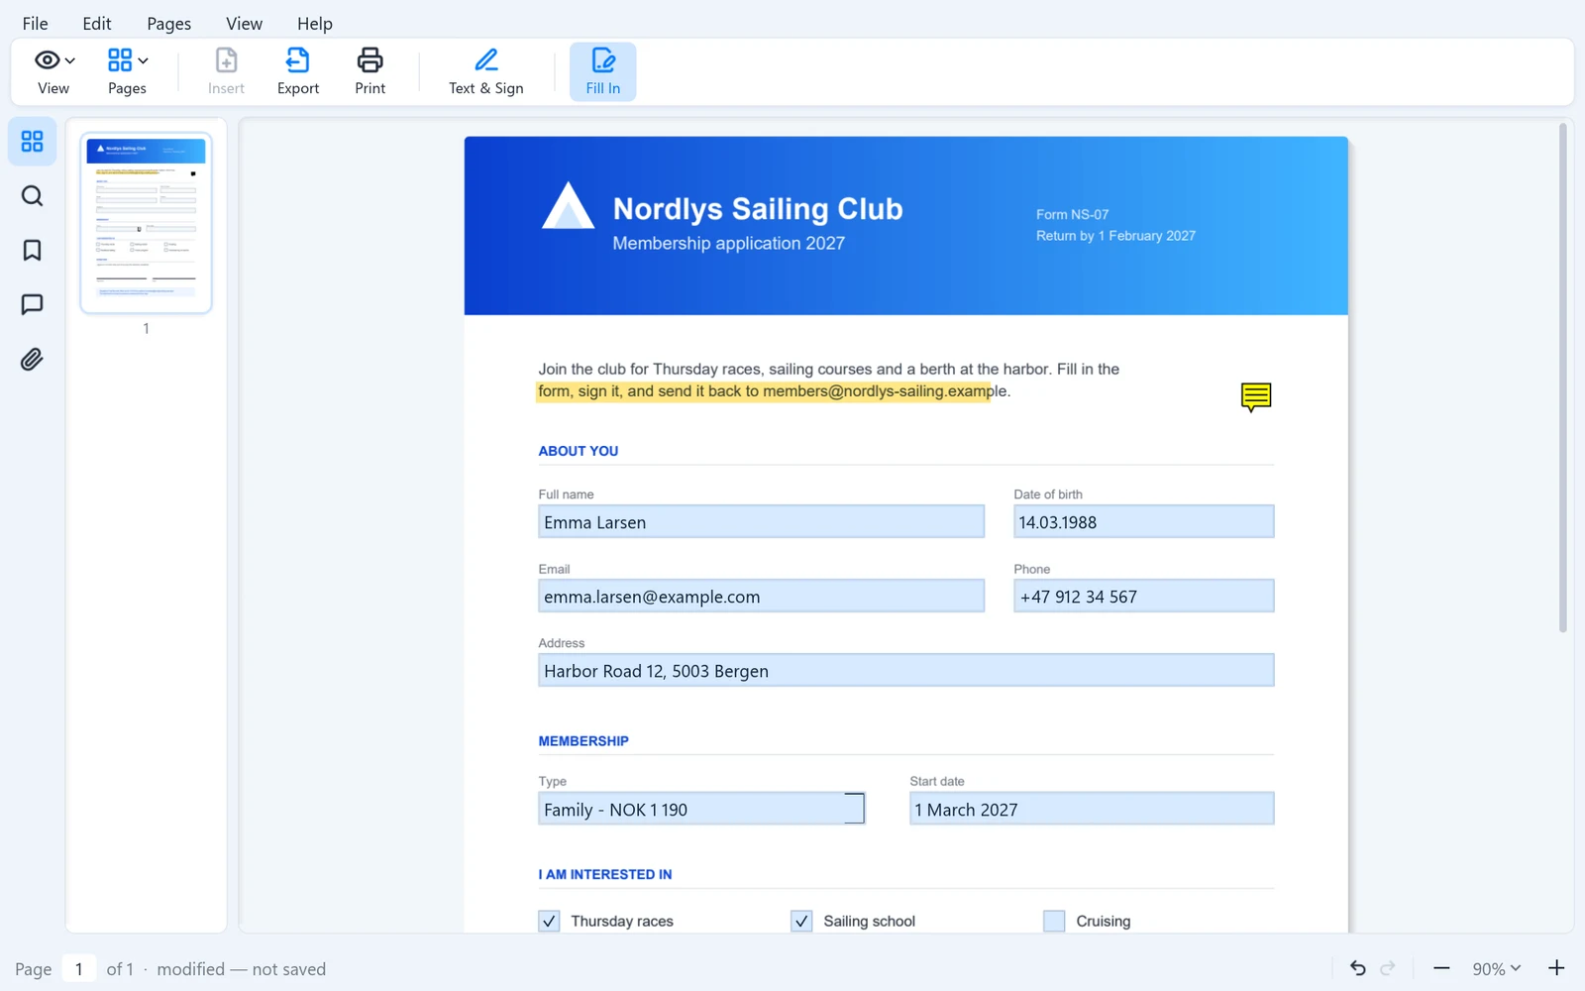
Task: Click the Address field
Action: 906,671
